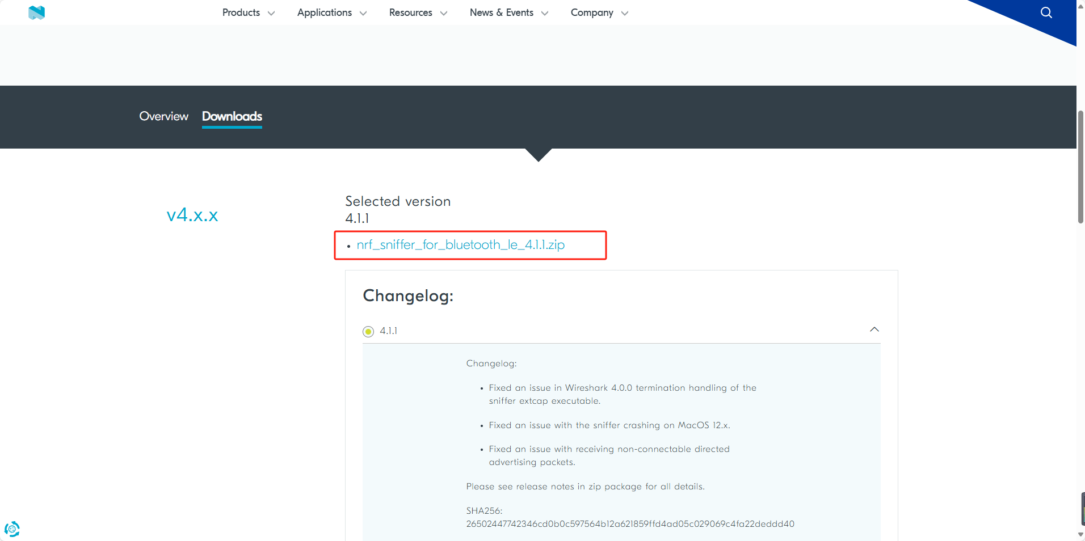This screenshot has width=1085, height=541.
Task: Click the chevron next to Resources
Action: click(444, 13)
